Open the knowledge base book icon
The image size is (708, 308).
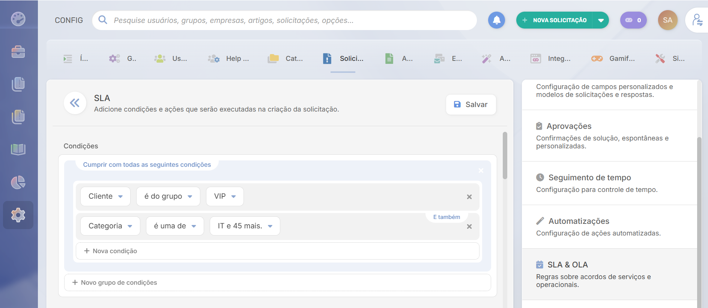coord(18,149)
